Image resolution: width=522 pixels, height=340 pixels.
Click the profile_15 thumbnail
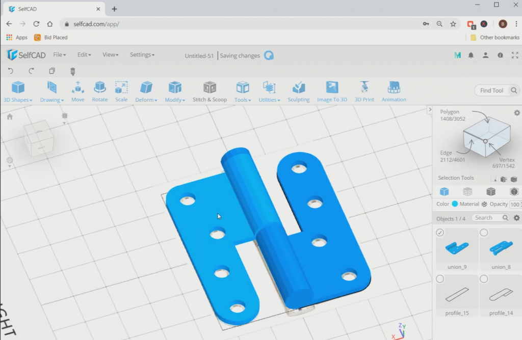click(x=457, y=295)
